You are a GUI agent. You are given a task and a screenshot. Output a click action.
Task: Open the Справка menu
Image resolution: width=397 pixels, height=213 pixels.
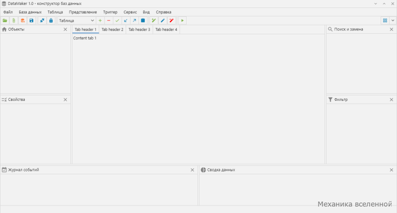(x=164, y=12)
